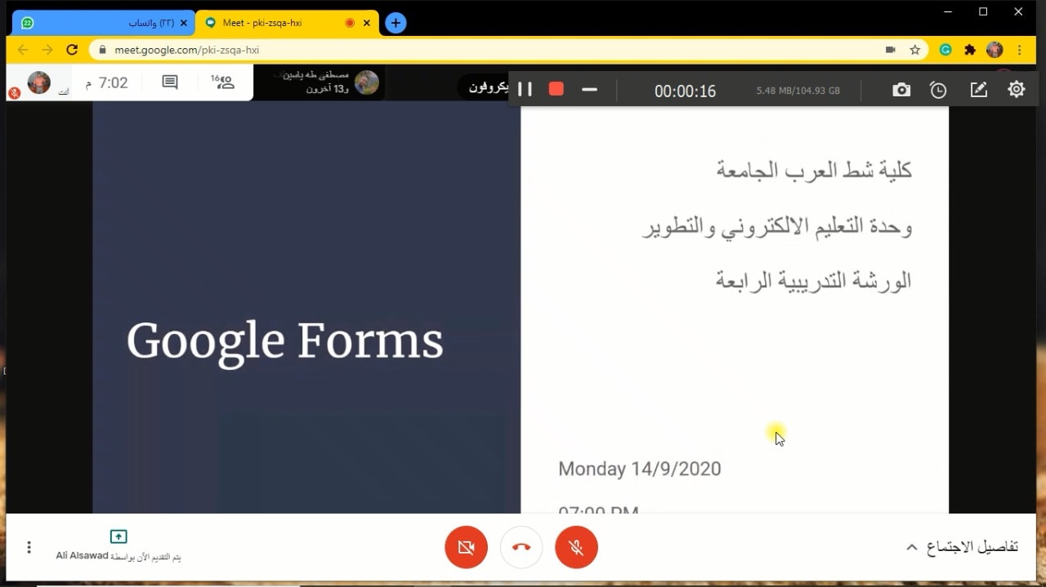1046x587 pixels.
Task: Open the Ali Alsawad presentation indicator
Action: (118, 545)
